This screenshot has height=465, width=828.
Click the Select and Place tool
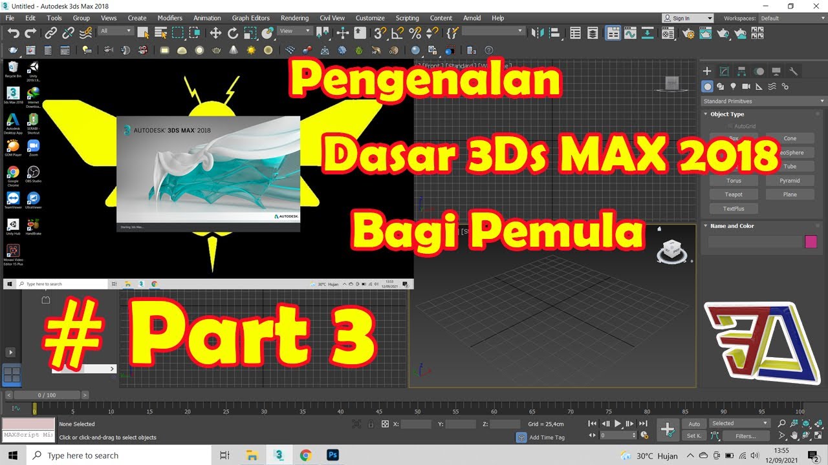point(267,32)
